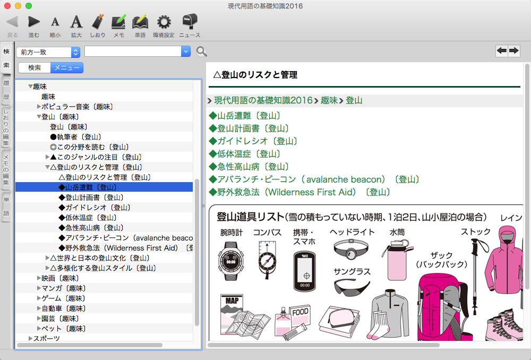Expand the スポーツ tree node

coord(30,339)
